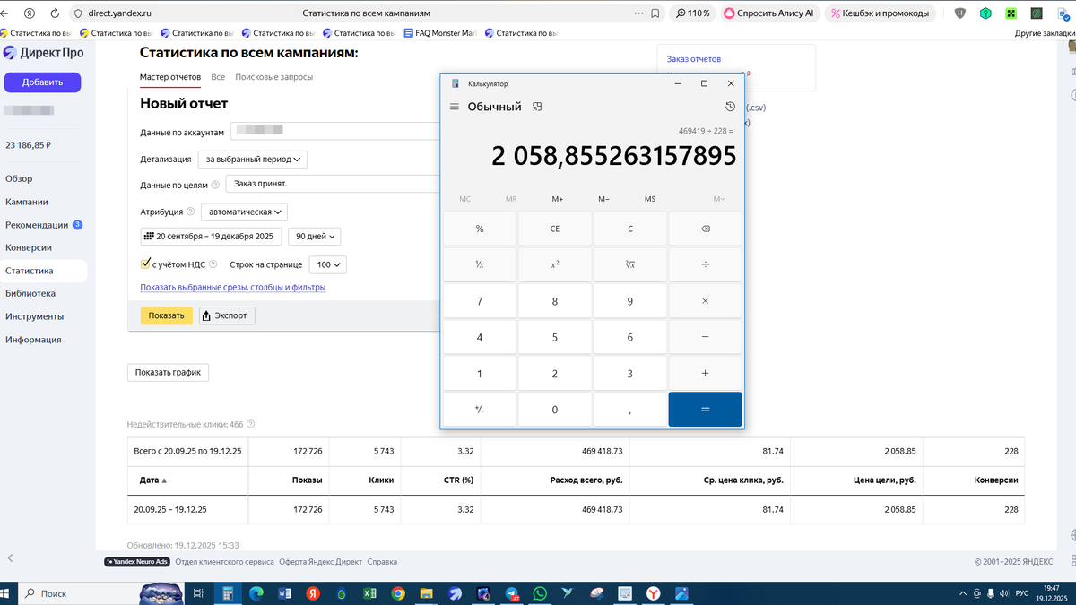The image size is (1076, 605).
Task: Open the calculator hamburger navigation menu
Action: pos(455,107)
